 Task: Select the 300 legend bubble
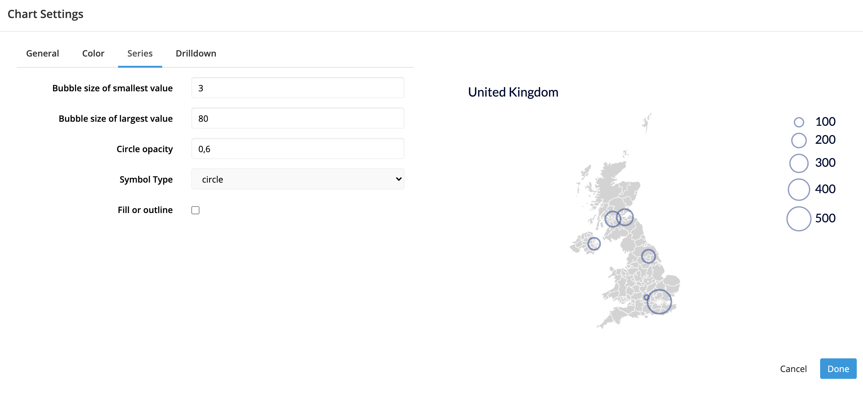coord(799,163)
